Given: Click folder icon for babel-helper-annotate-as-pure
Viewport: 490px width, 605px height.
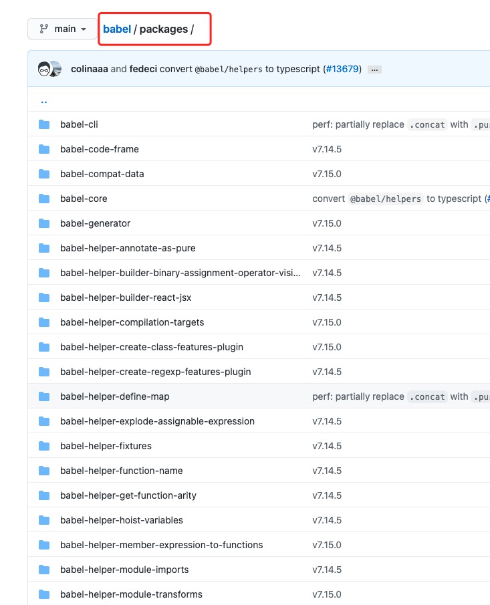Looking at the screenshot, I should (44, 248).
